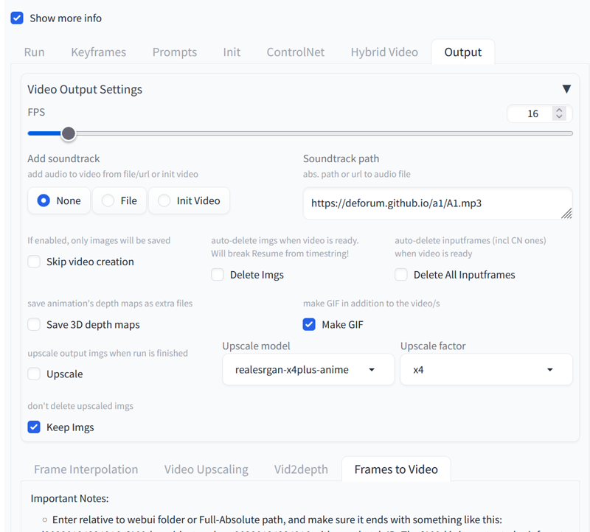Disable the Keep Imgs checkbox
The width and height of the screenshot is (590, 532).
34,427
